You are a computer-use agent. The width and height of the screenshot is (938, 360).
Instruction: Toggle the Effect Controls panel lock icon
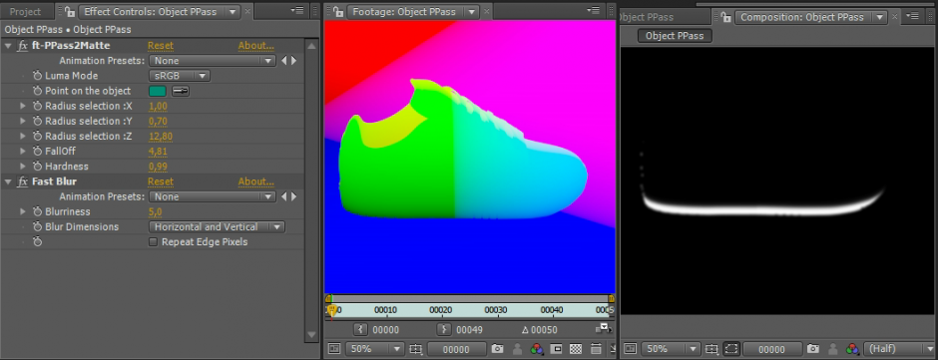(70, 11)
